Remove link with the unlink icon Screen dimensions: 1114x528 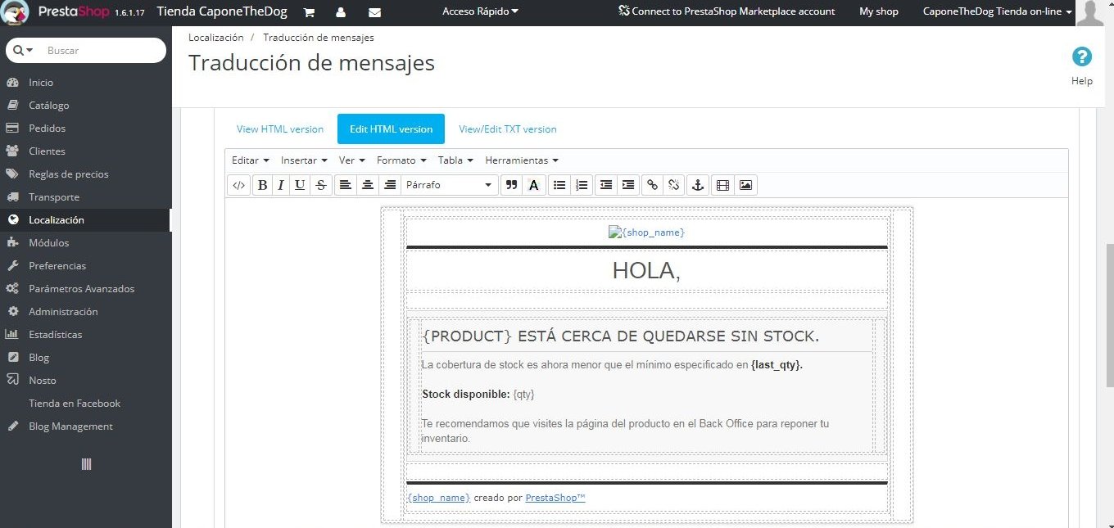(674, 185)
